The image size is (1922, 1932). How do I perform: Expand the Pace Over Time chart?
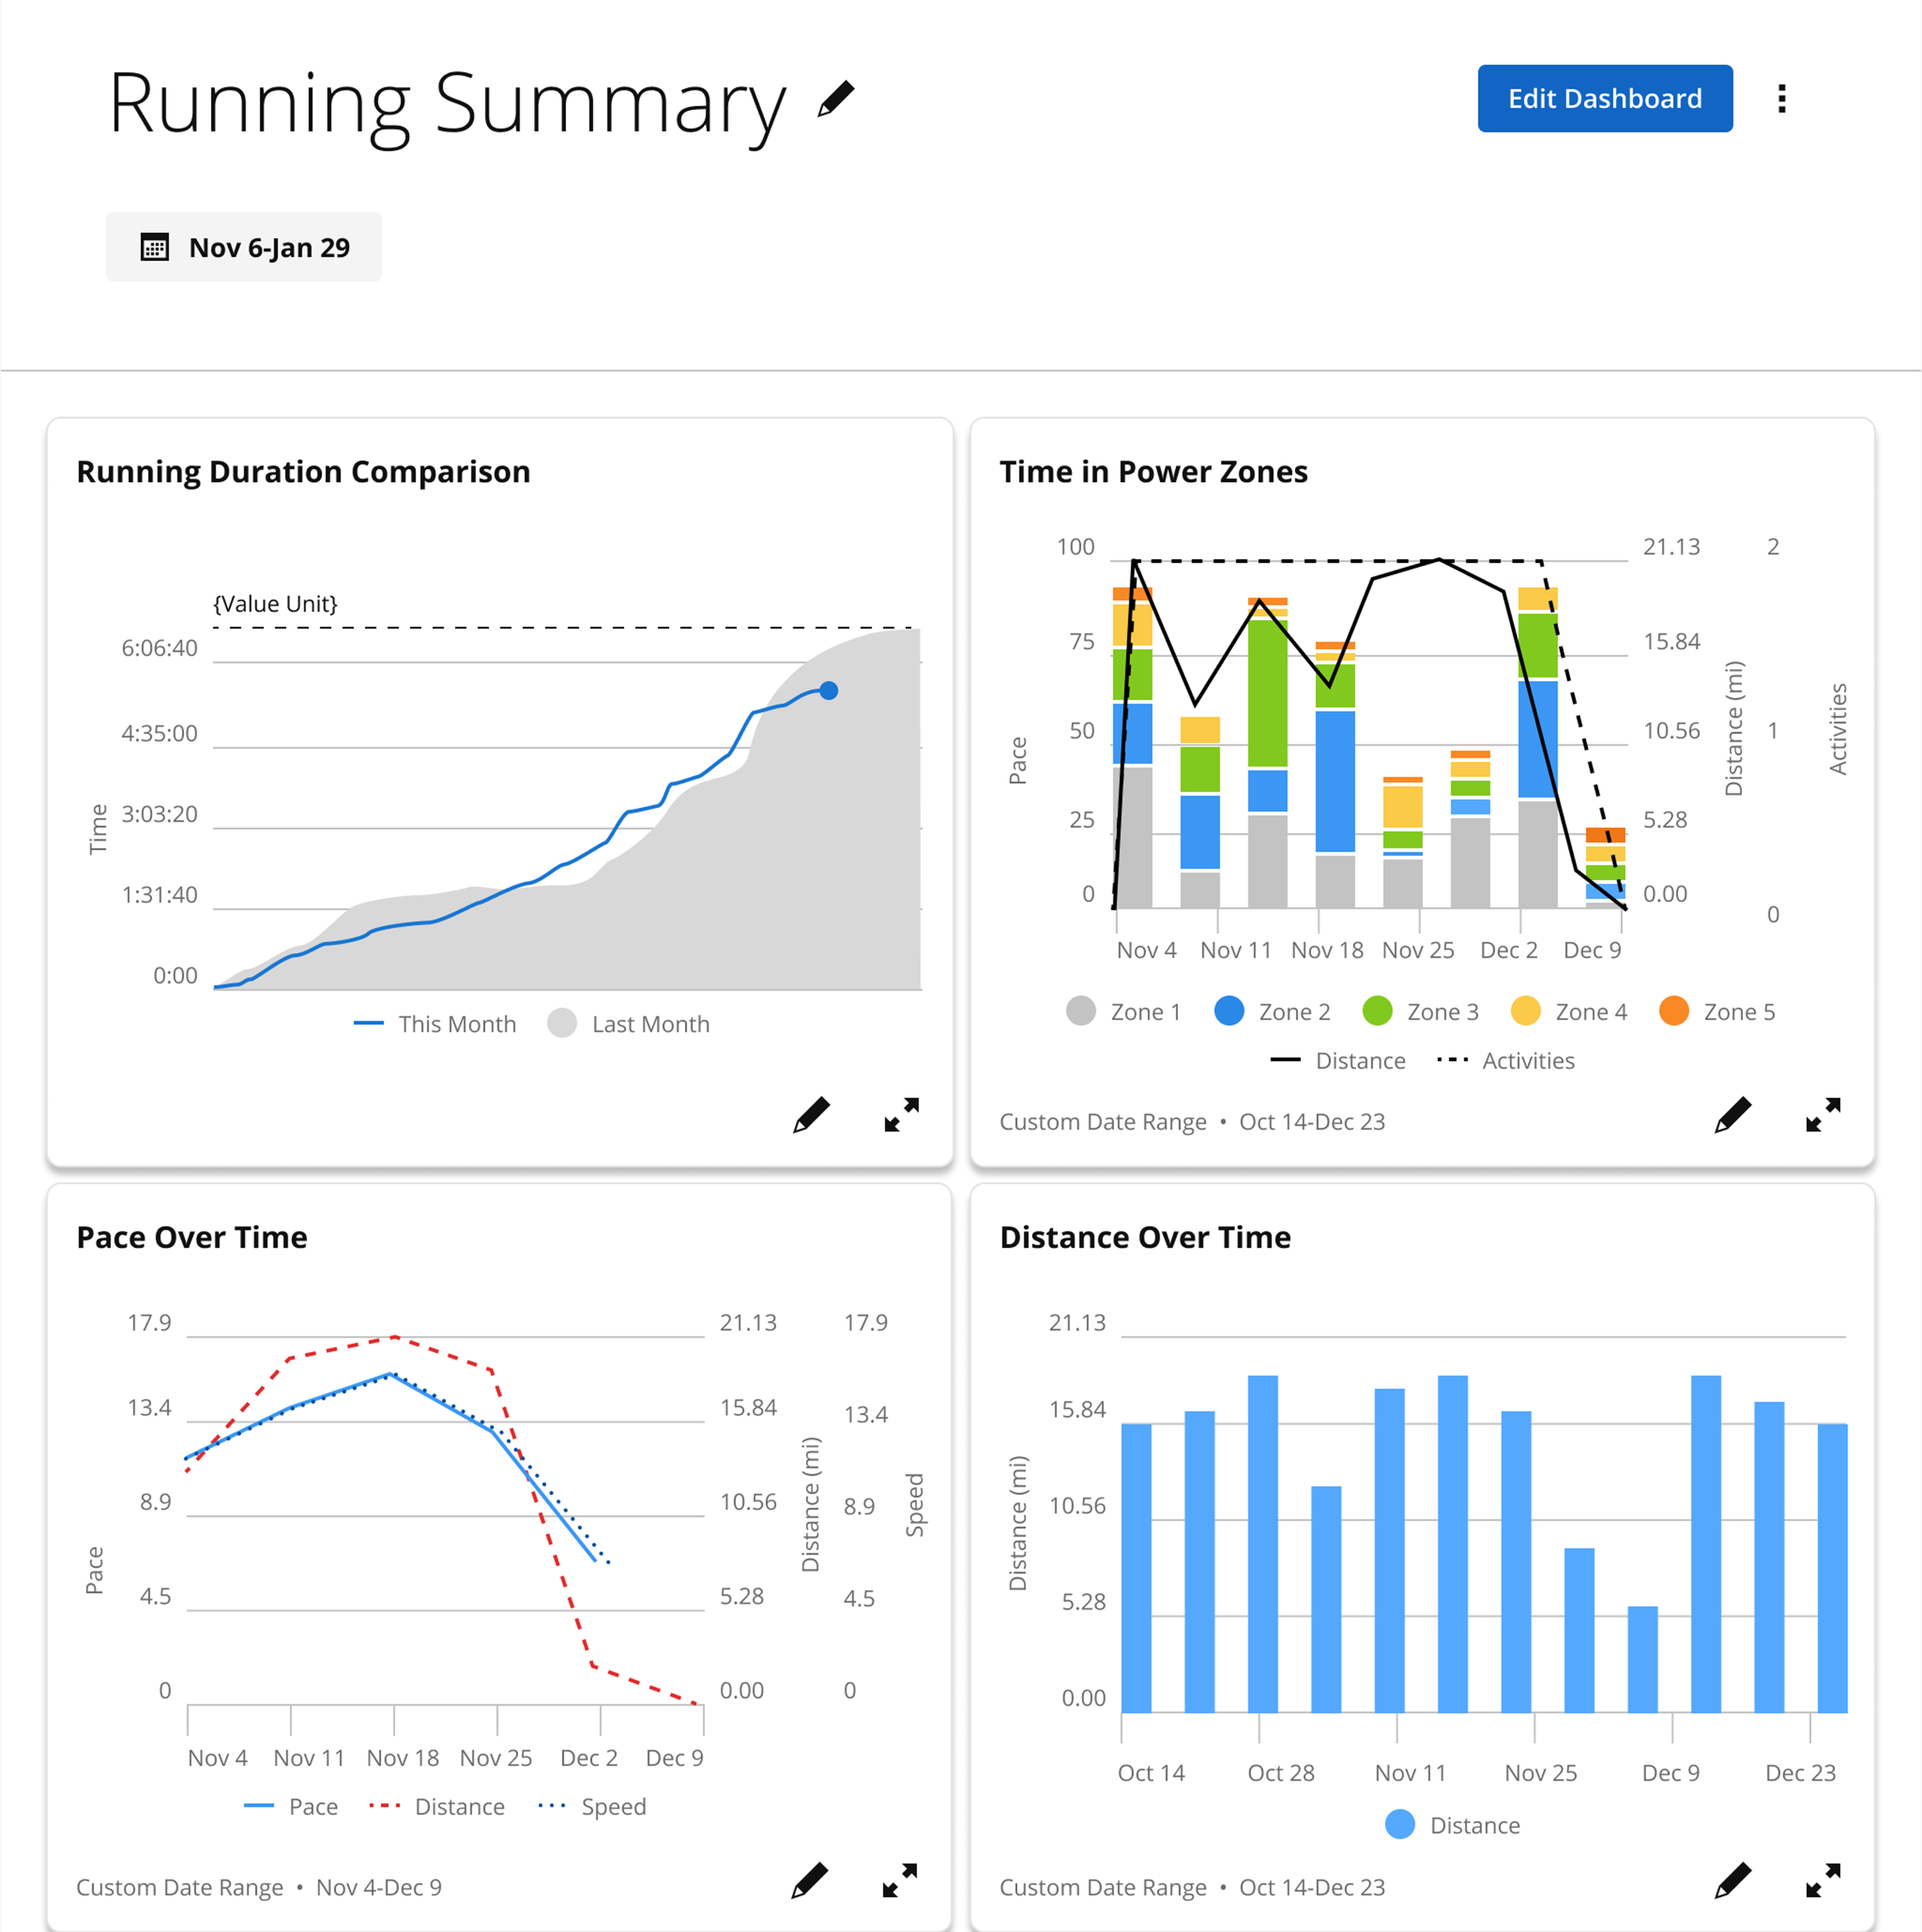pos(899,1880)
